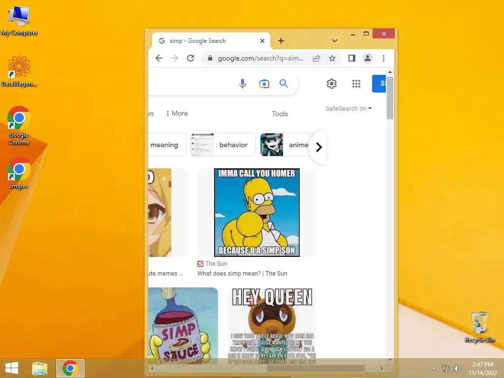Close the simp - Google Search tab
The image size is (504, 378).
tap(262, 41)
